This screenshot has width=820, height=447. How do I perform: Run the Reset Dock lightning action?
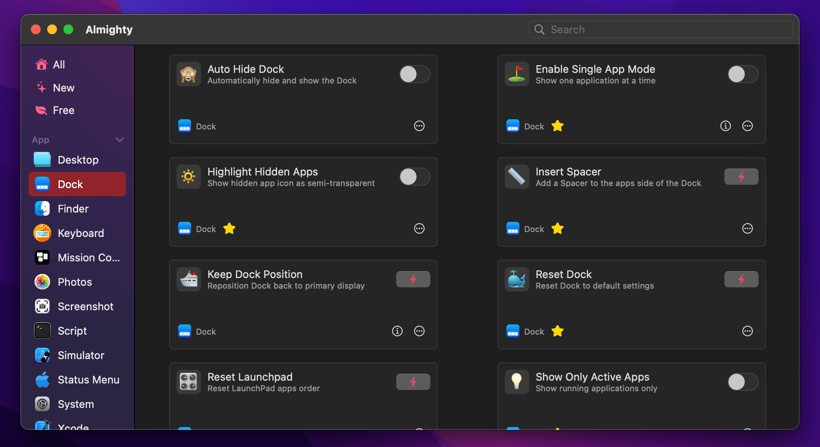coord(741,279)
